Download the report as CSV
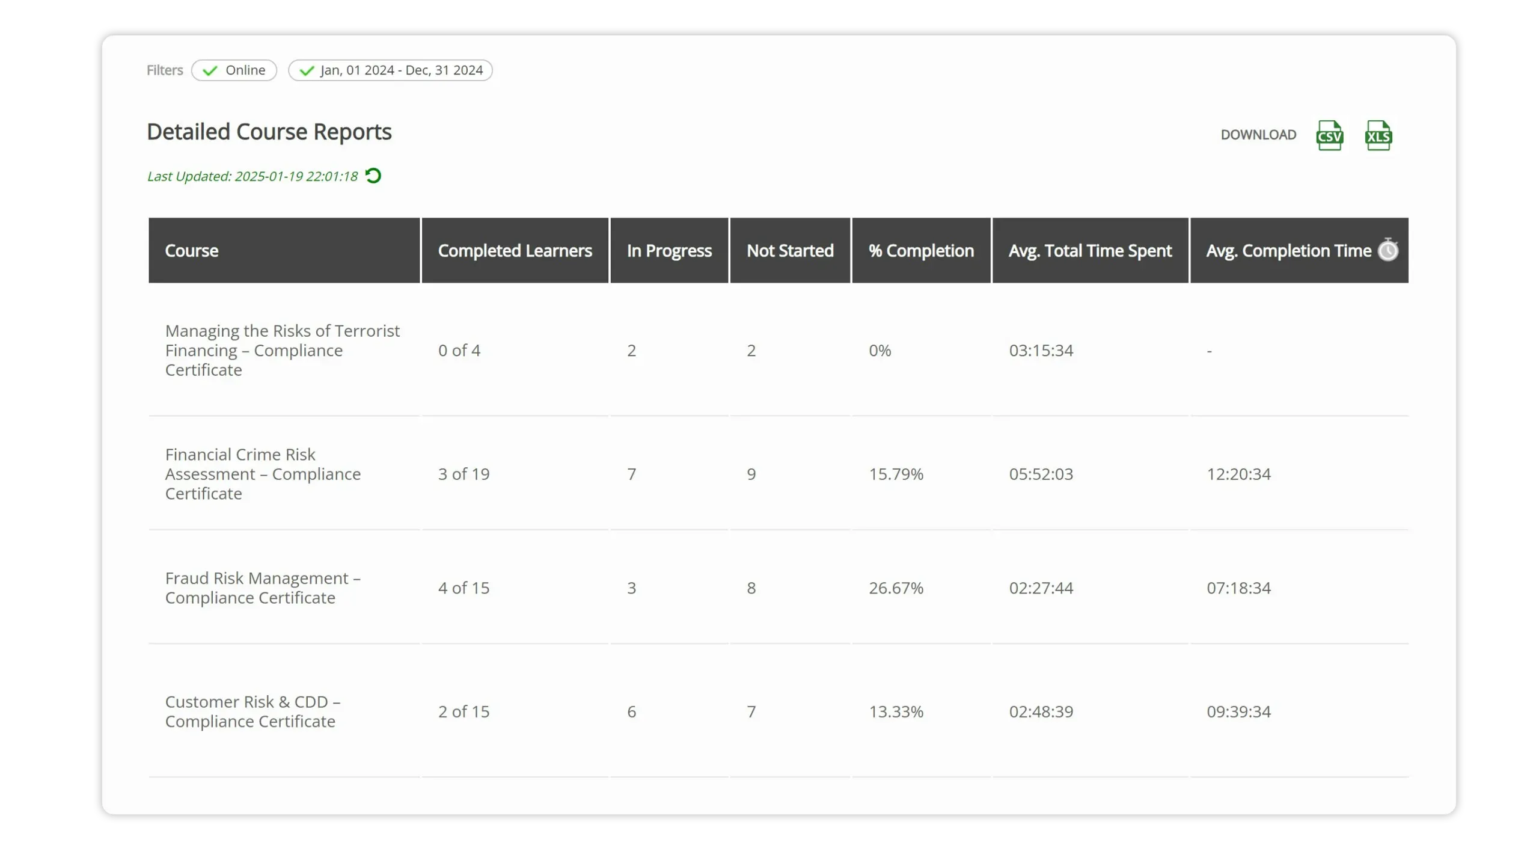The width and height of the screenshot is (1539, 866). (x=1329, y=135)
